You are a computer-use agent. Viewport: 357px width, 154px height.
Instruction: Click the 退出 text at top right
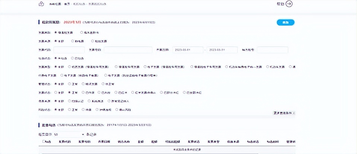pos(281,4)
